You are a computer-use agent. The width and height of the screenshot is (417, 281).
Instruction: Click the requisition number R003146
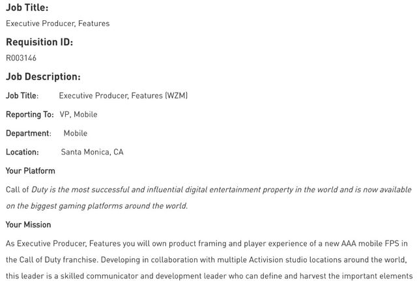pos(21,58)
